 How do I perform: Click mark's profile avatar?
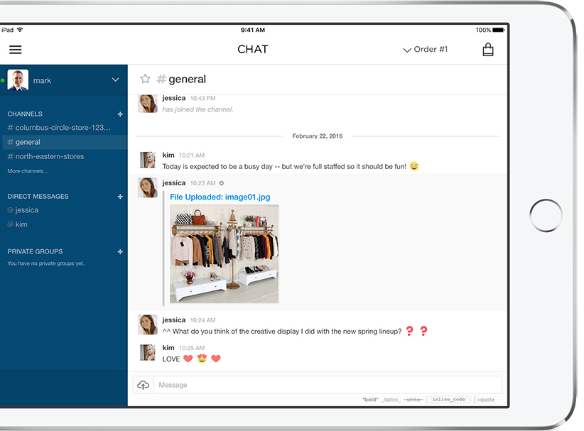pyautogui.click(x=18, y=80)
